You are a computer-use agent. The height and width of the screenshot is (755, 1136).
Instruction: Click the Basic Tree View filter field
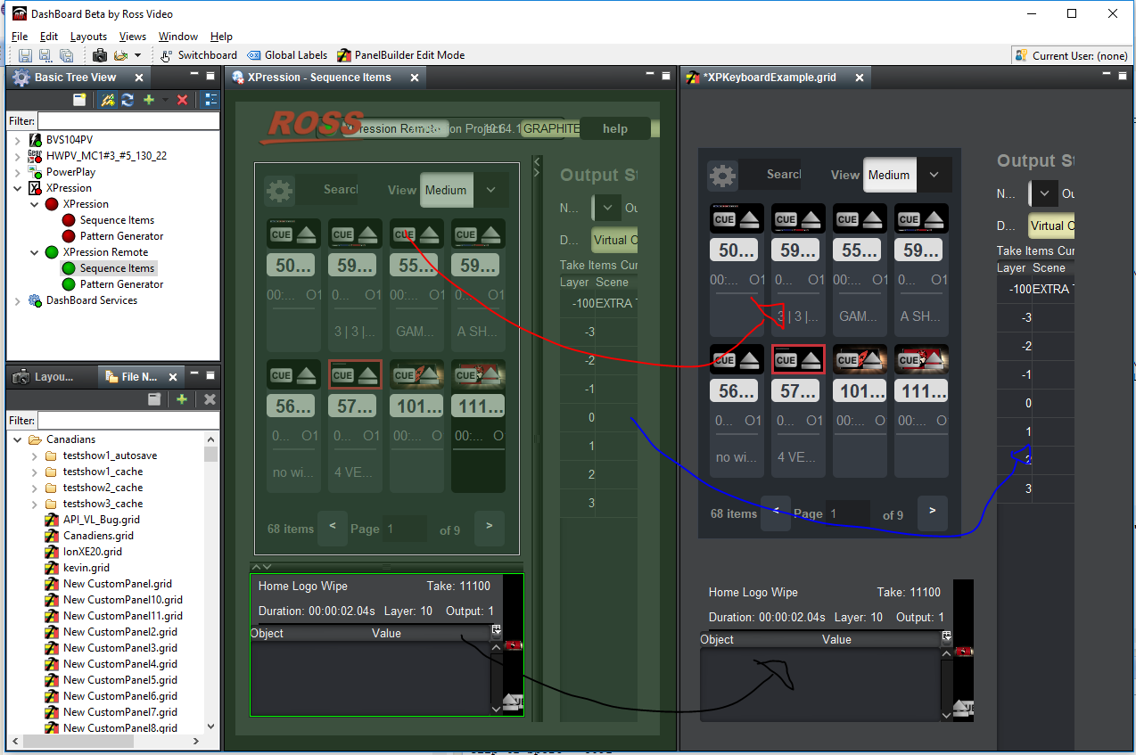click(128, 120)
